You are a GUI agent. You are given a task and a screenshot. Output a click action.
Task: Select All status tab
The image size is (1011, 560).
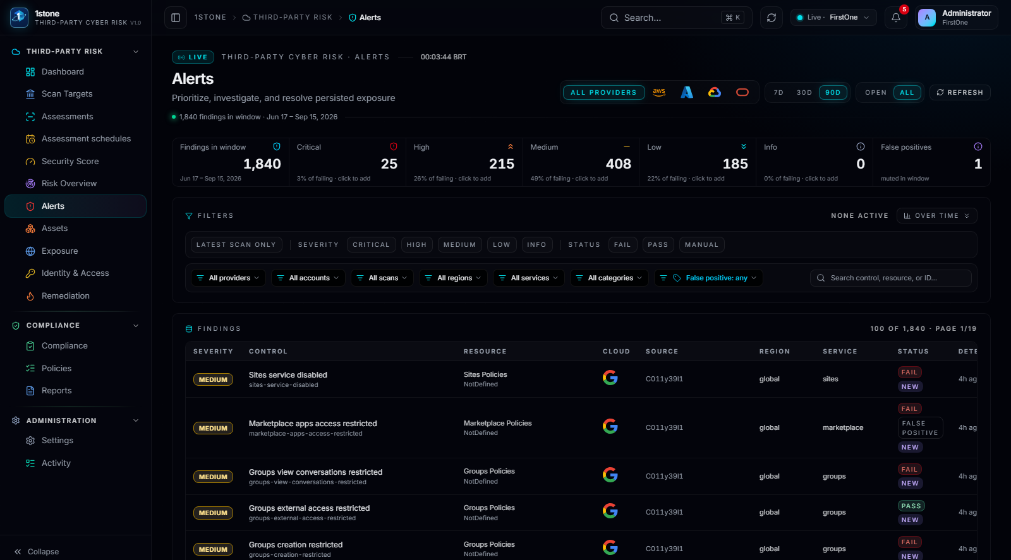(907, 92)
